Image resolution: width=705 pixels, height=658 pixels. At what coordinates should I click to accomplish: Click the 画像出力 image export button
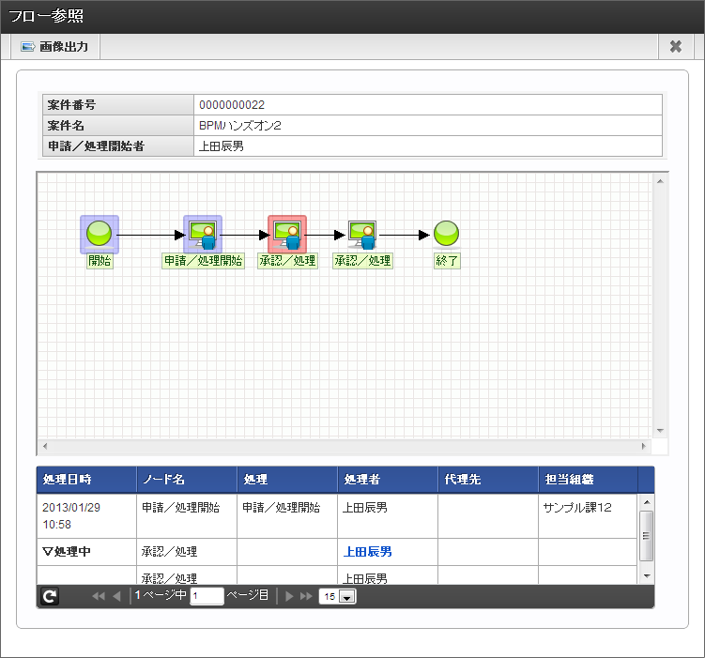coord(54,47)
